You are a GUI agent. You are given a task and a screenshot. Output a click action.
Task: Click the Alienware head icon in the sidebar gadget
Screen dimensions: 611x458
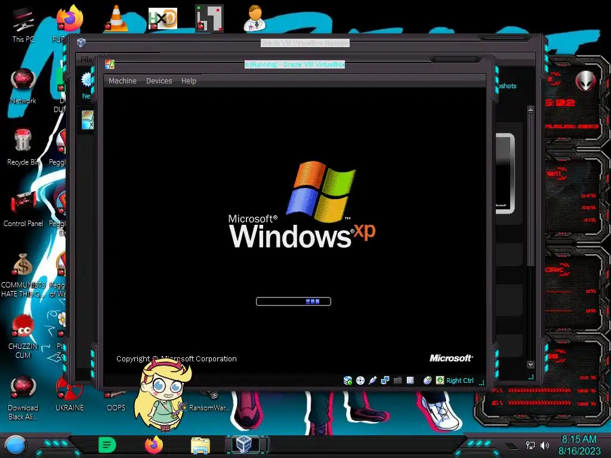[585, 81]
